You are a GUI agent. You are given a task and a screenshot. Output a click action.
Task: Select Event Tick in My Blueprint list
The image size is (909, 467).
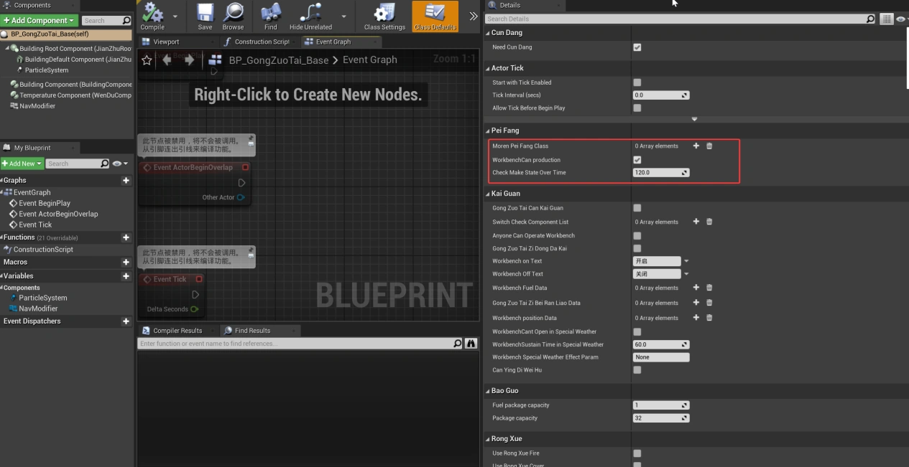pyautogui.click(x=35, y=225)
